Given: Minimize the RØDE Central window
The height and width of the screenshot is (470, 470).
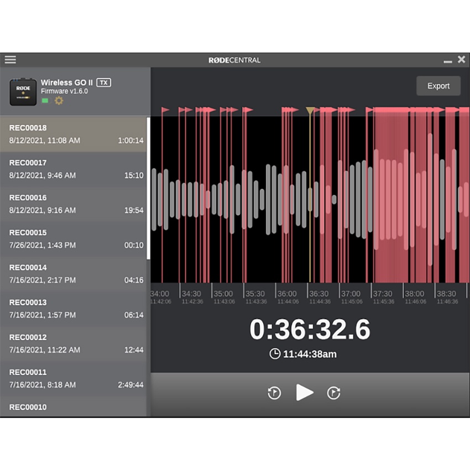Looking at the screenshot, I should [447, 60].
